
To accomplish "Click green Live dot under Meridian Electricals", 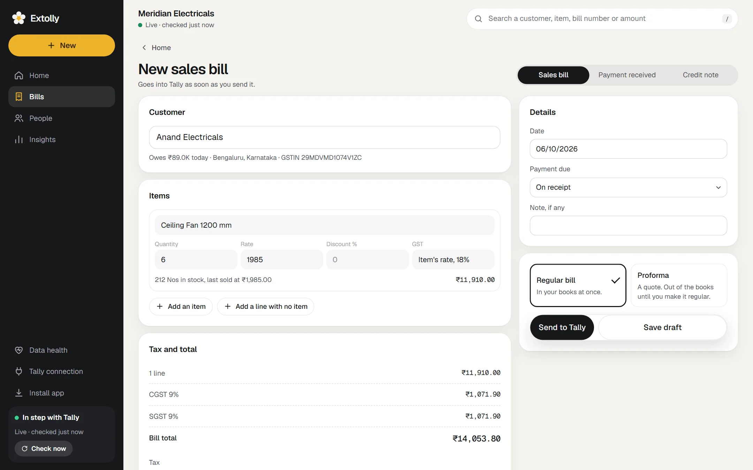I will pos(140,25).
